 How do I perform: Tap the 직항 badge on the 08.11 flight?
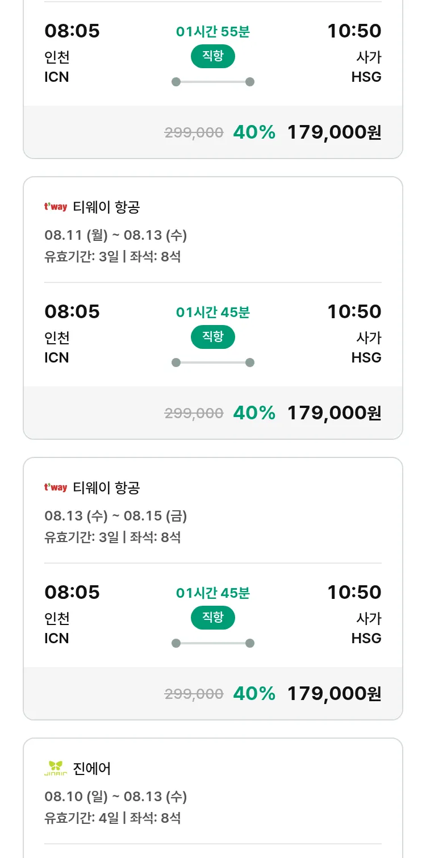coord(212,337)
